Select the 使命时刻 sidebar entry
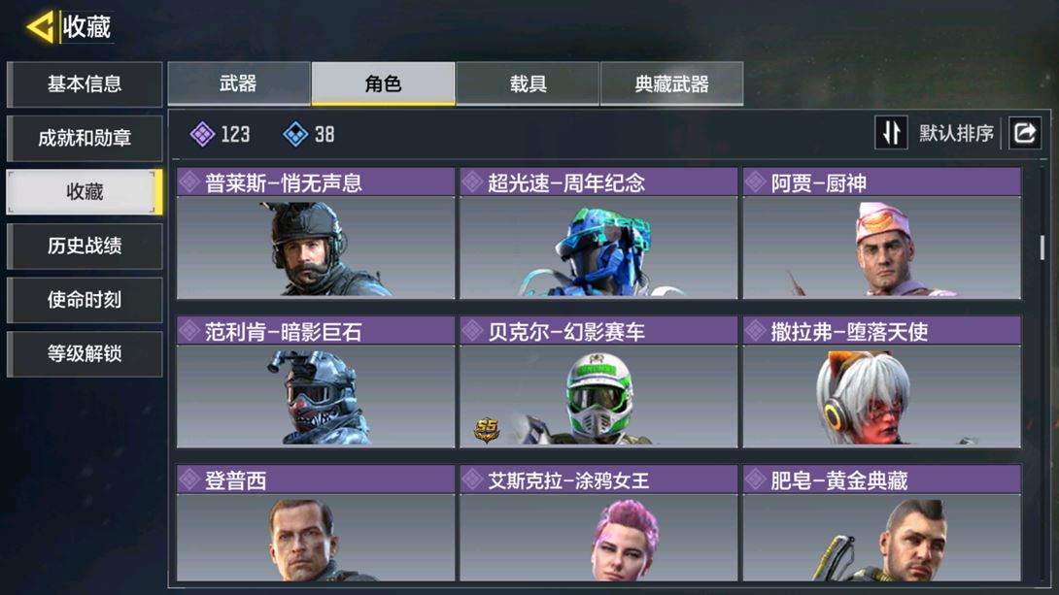The height and width of the screenshot is (595, 1059). click(85, 300)
